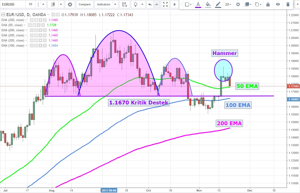Change text color with purple underlined A
The image size is (300, 193).
[198, 4]
